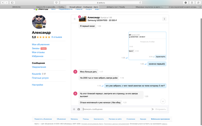Open Настройки in the sidebar
Viewport: 202px width, 126px height.
(38, 85)
